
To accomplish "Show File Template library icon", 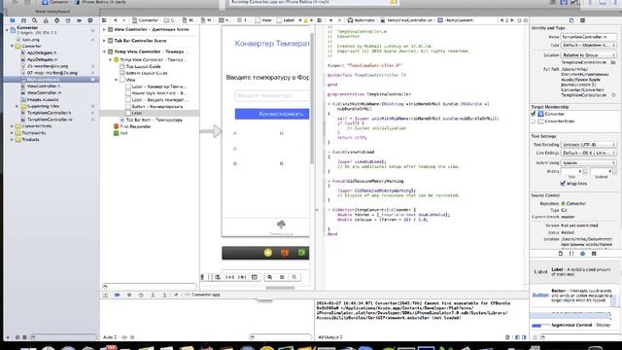I will pyautogui.click(x=561, y=254).
